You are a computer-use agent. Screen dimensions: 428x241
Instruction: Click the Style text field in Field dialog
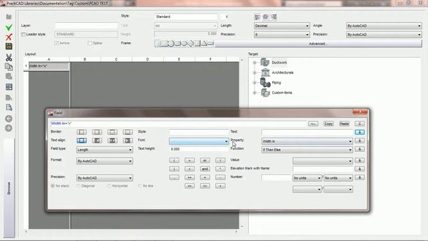[x=199, y=133]
